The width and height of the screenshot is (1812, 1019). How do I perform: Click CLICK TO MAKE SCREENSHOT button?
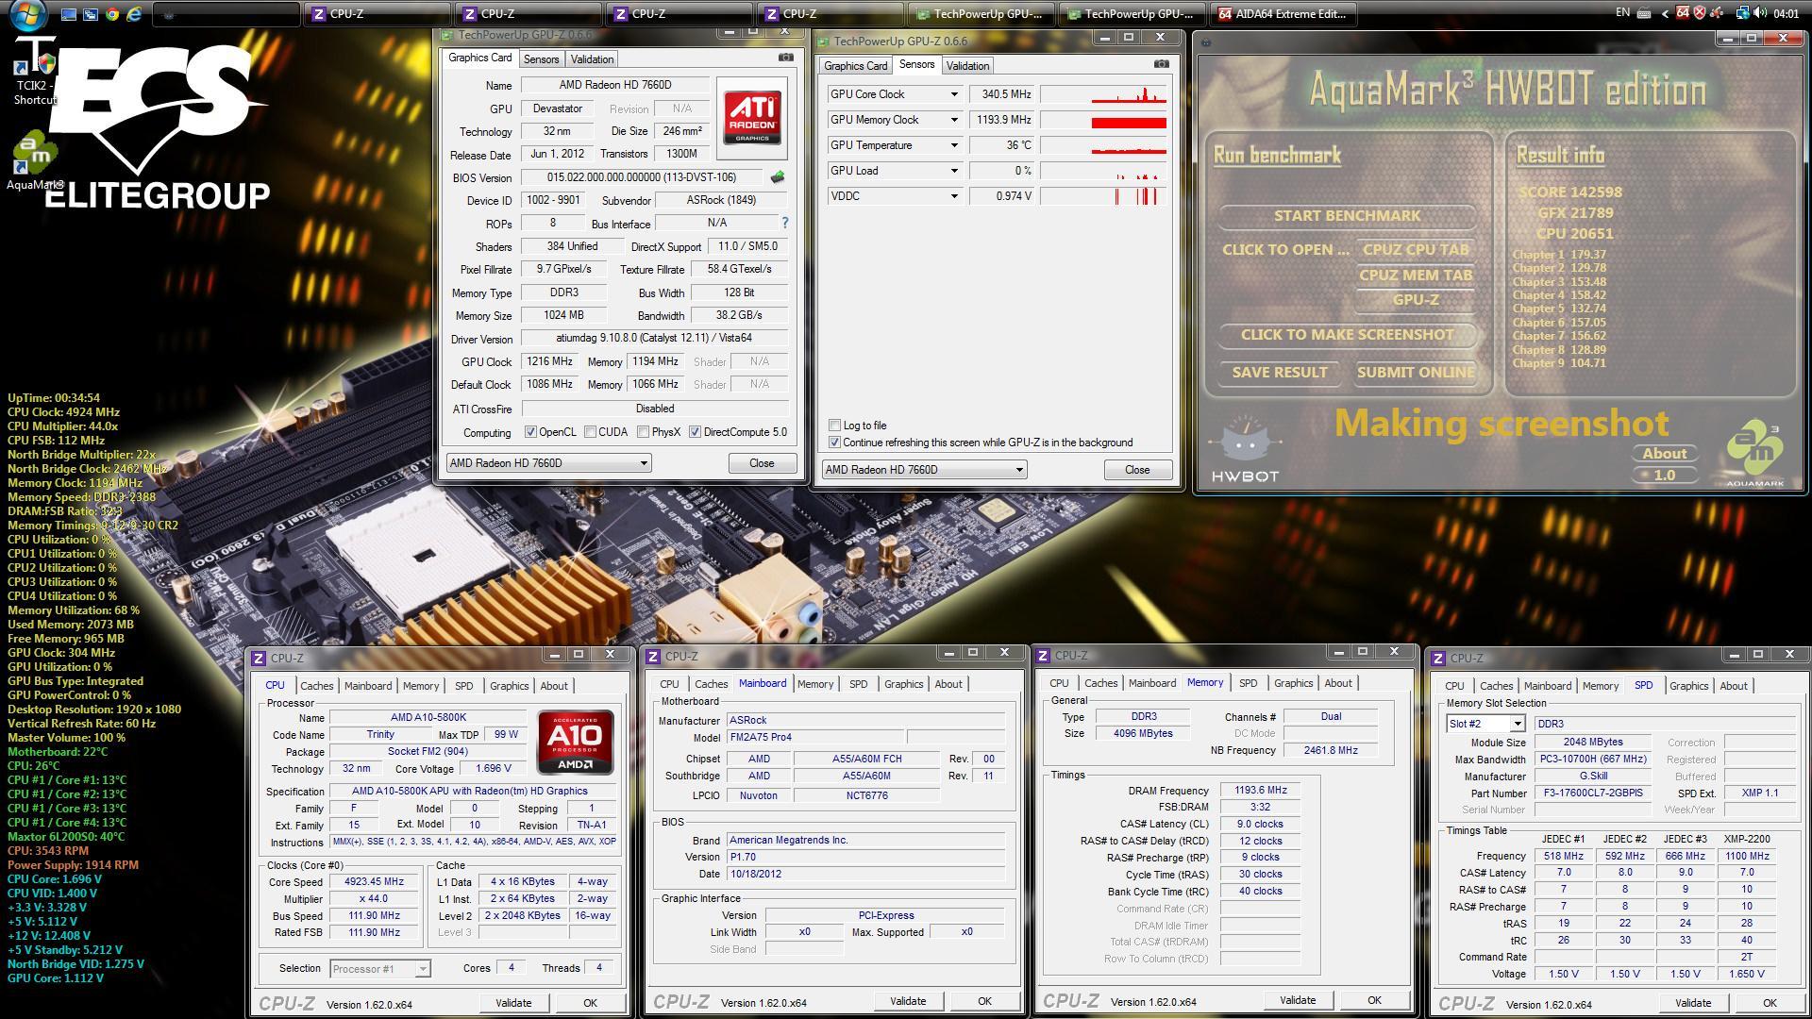tap(1347, 335)
